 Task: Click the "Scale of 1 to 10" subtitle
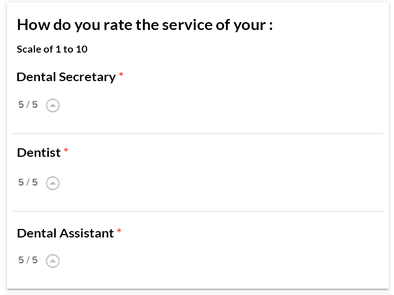tap(52, 49)
